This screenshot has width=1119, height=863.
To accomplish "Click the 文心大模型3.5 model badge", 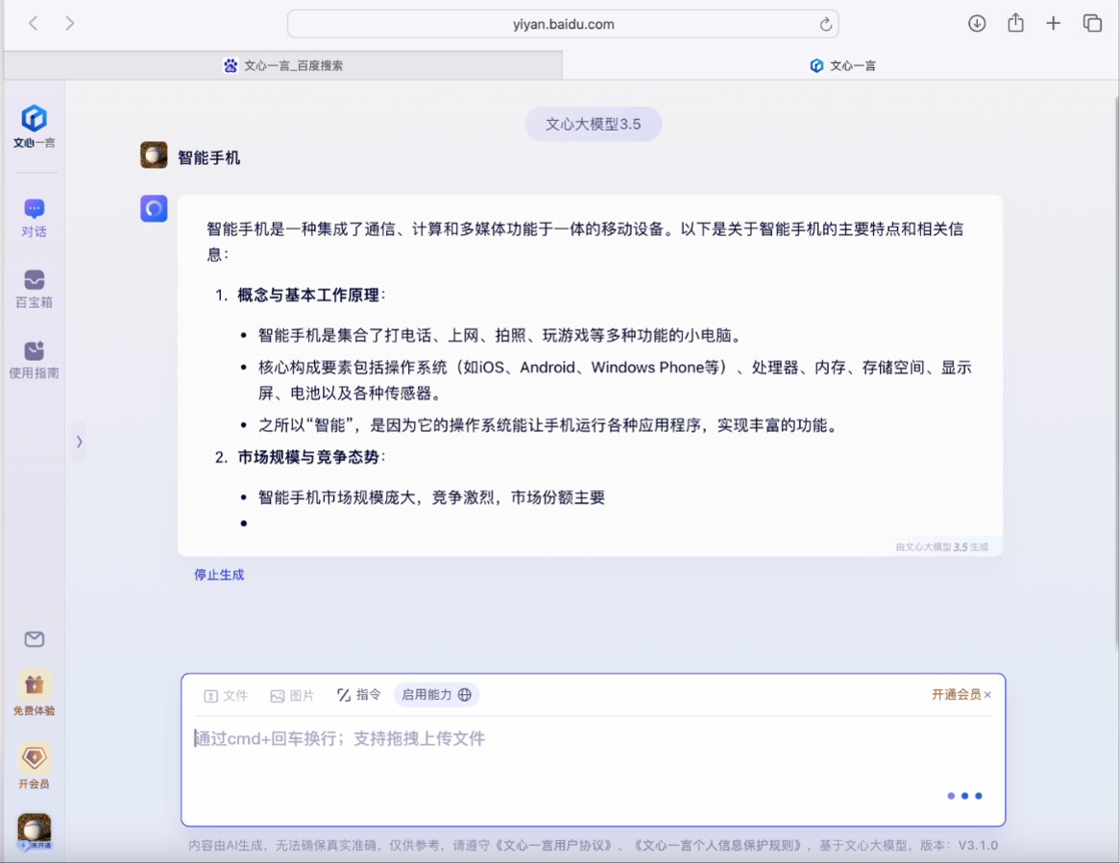I will click(x=593, y=124).
